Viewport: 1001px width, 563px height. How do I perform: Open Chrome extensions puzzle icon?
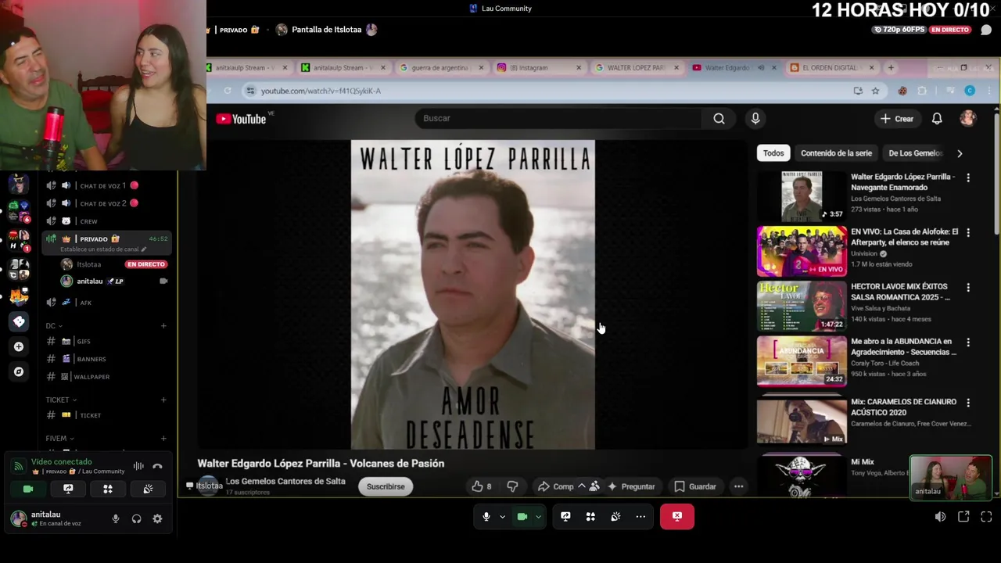coord(922,91)
